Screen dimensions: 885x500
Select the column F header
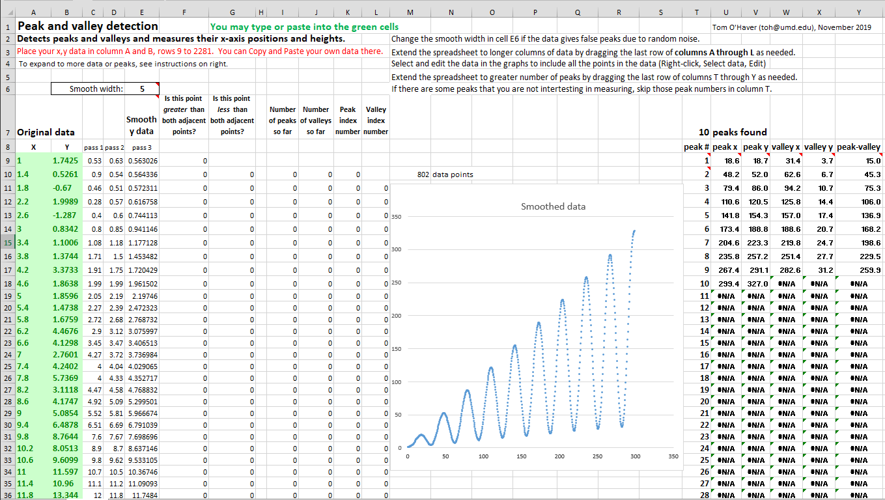(184, 12)
